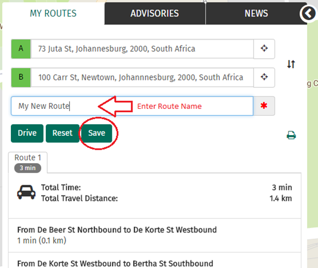Print the route directions using the printer icon

tap(291, 135)
